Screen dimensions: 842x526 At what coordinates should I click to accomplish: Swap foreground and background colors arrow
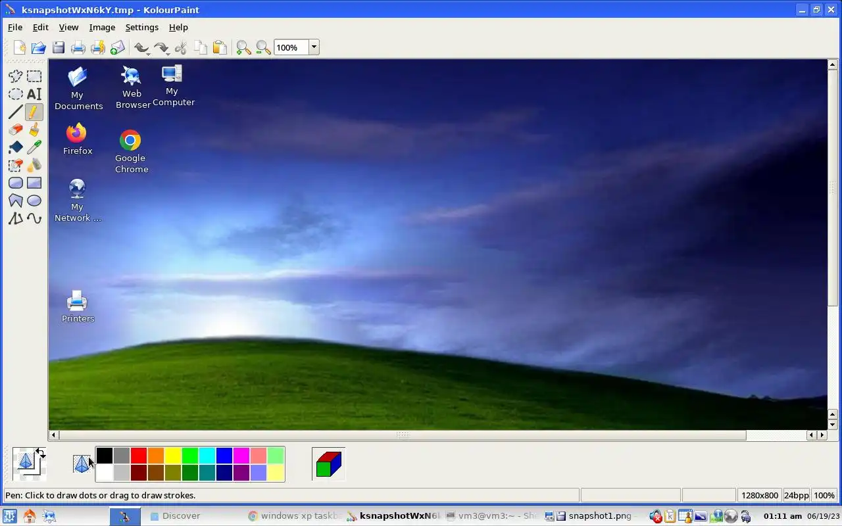pos(41,453)
